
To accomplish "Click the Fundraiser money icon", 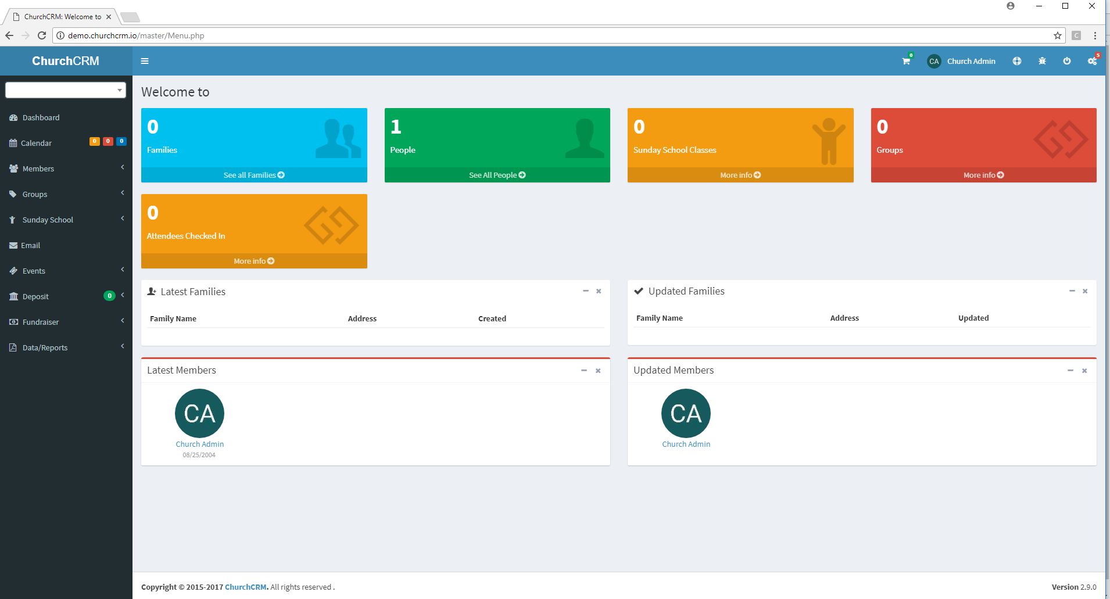I will tap(13, 322).
